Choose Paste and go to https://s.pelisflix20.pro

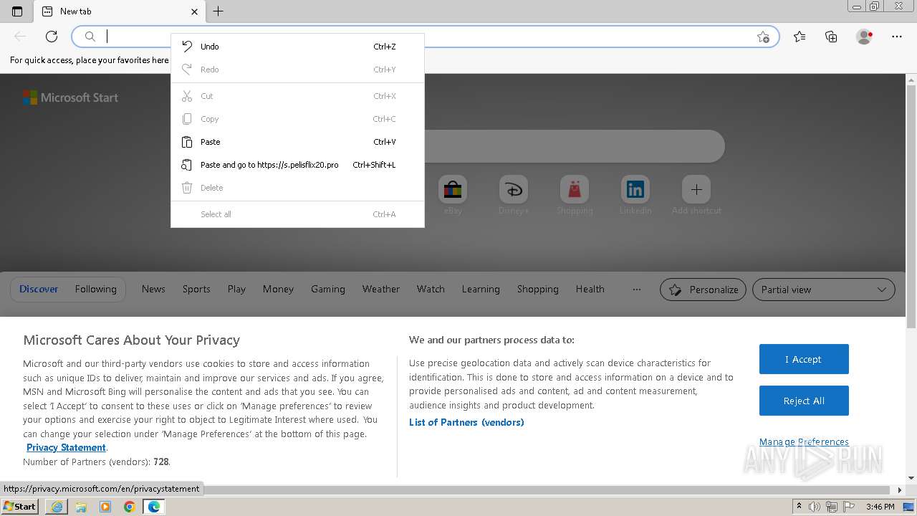click(297, 165)
